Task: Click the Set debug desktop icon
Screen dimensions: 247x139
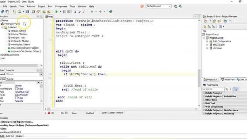Action: pos(180,6)
